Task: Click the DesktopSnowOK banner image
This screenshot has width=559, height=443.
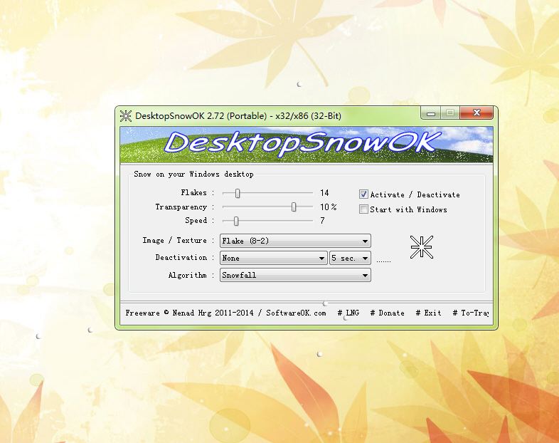Action: tap(307, 145)
